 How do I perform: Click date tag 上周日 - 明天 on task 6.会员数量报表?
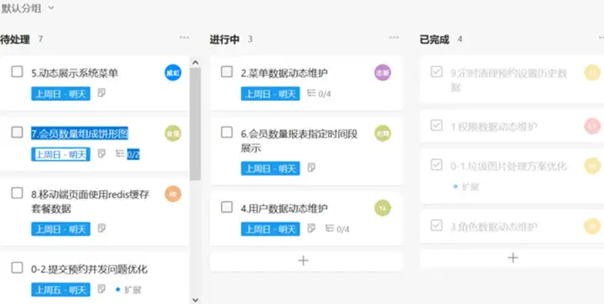coord(270,168)
